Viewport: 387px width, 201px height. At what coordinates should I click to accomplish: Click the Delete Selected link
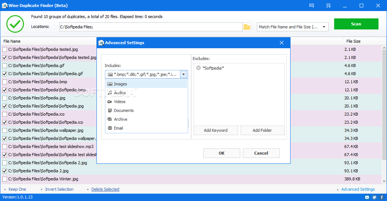coord(105,189)
